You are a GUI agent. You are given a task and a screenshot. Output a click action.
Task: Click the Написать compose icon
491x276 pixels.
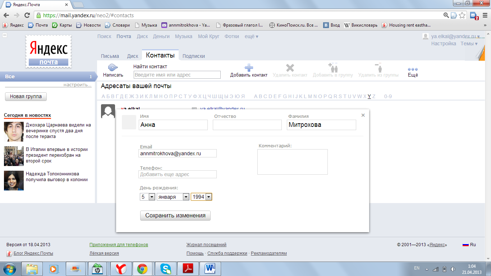(x=113, y=67)
